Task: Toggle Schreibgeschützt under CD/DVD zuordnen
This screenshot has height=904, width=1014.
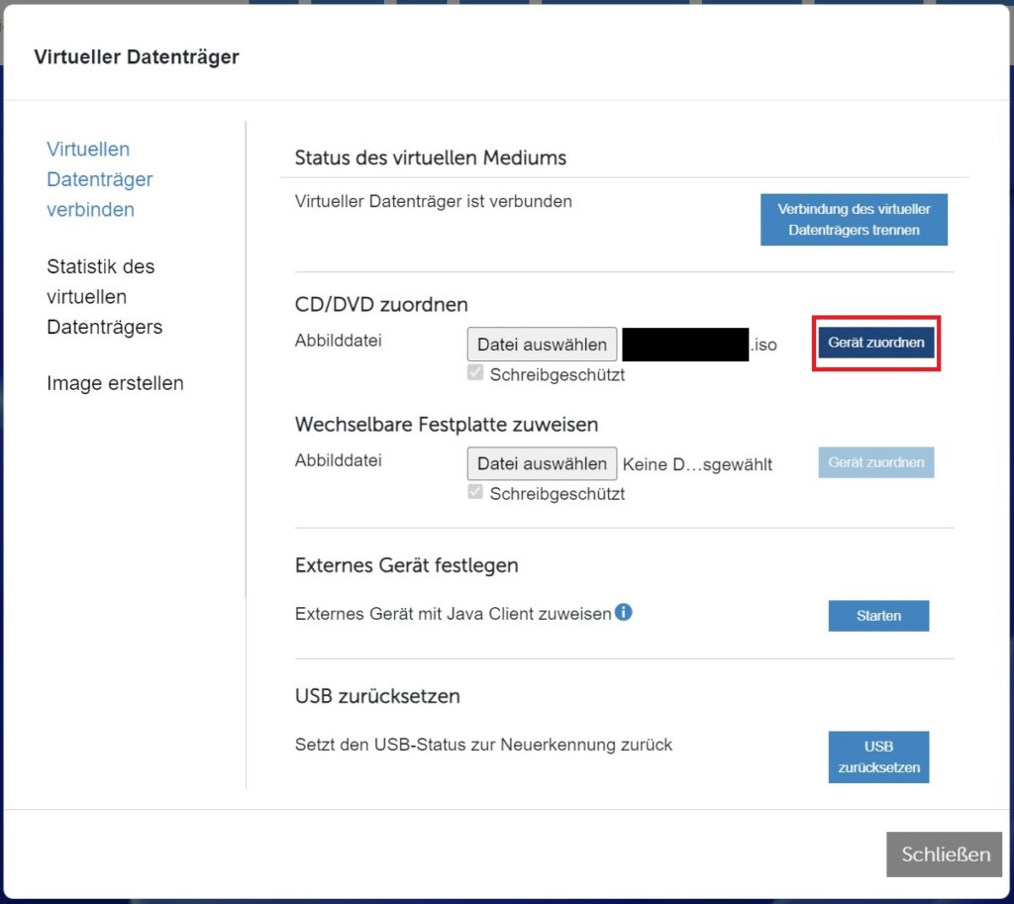Action: (475, 372)
